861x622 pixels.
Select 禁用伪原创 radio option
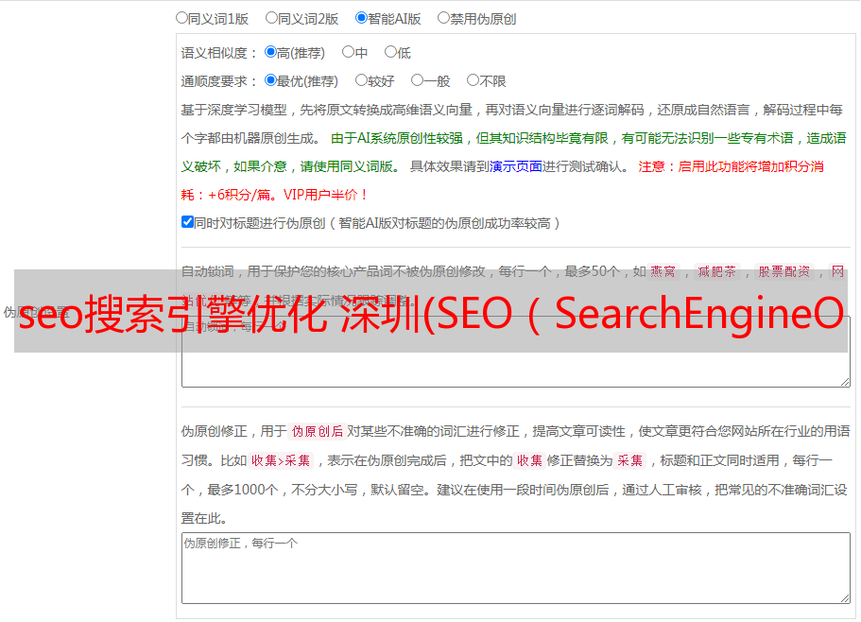[443, 18]
